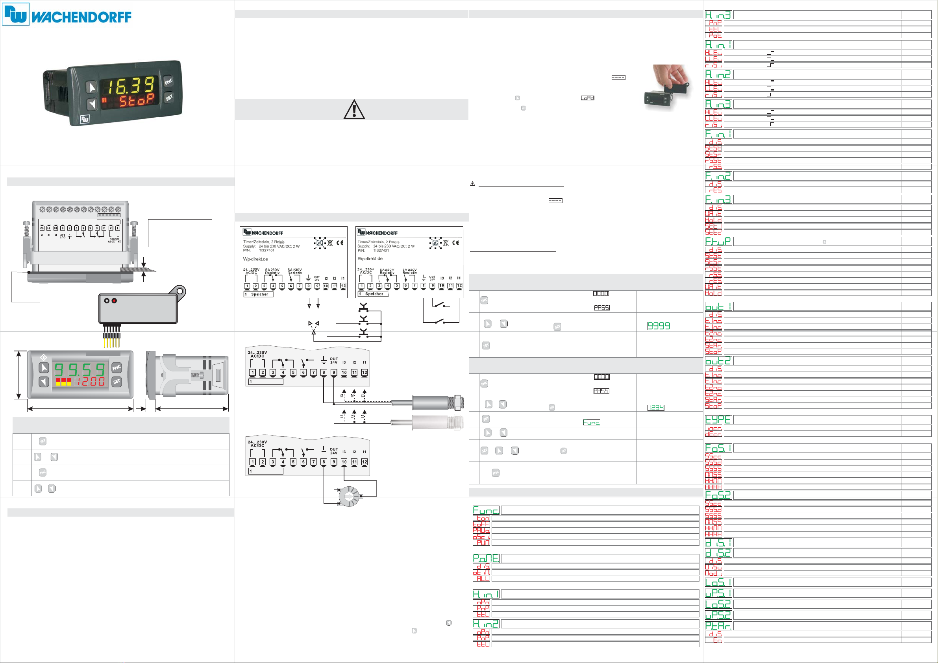Viewport: 938px width, 663px height.
Task: Click the red En option code
Action: [714, 640]
